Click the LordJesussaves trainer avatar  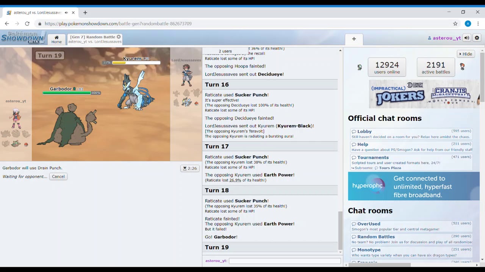click(x=187, y=75)
